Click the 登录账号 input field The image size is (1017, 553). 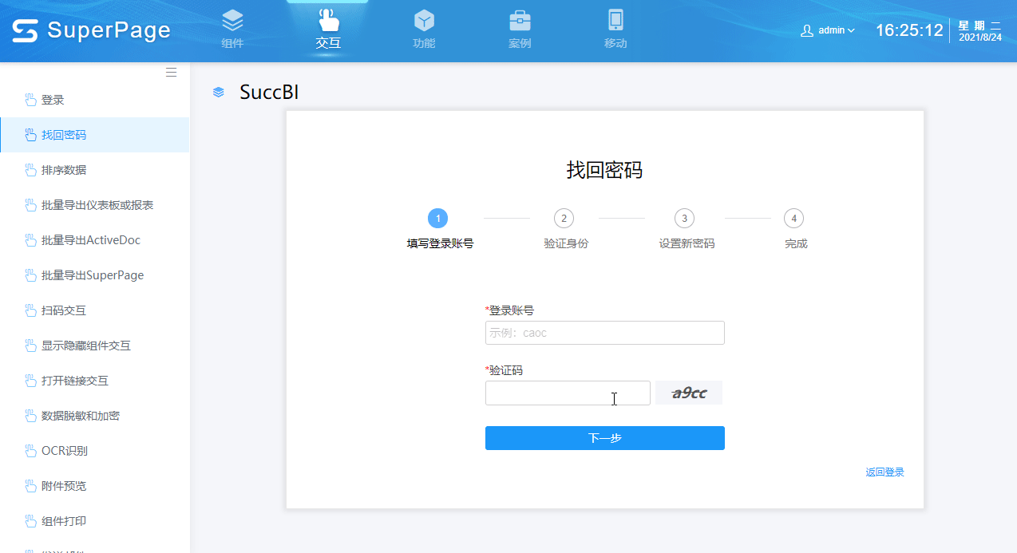[604, 333]
